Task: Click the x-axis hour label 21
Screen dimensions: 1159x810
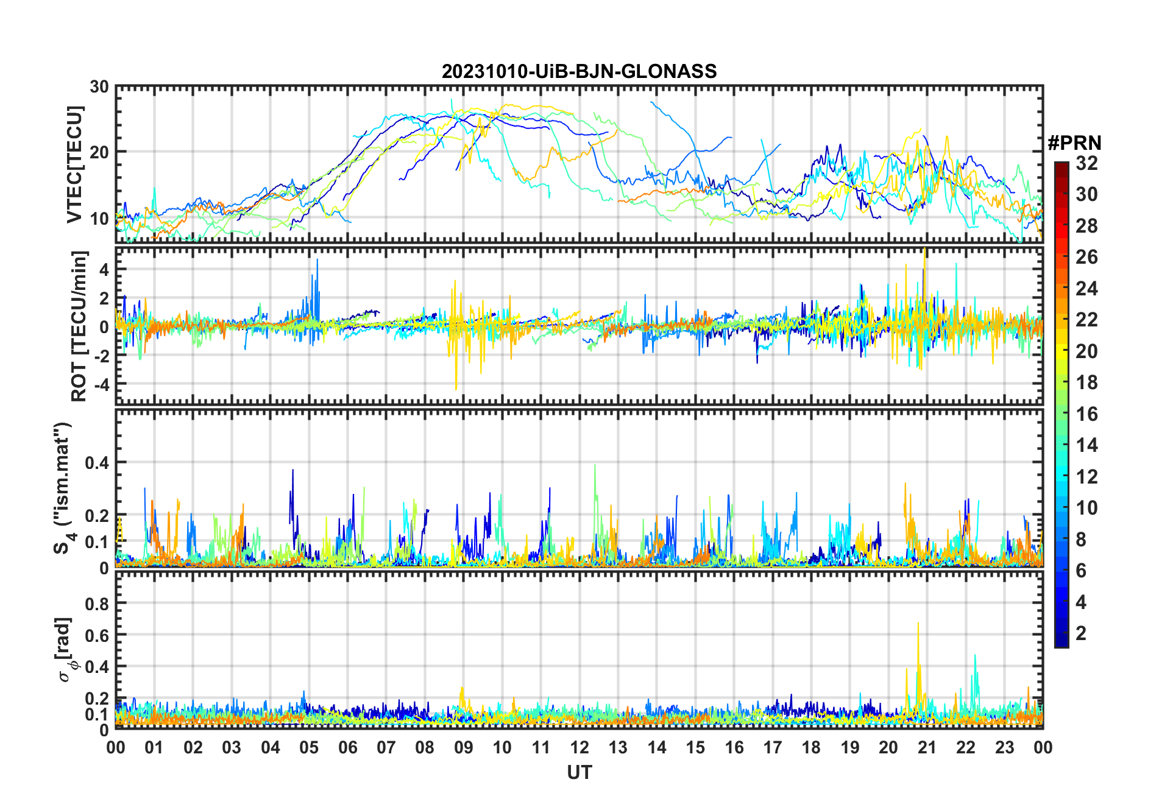Action: pyautogui.click(x=927, y=747)
